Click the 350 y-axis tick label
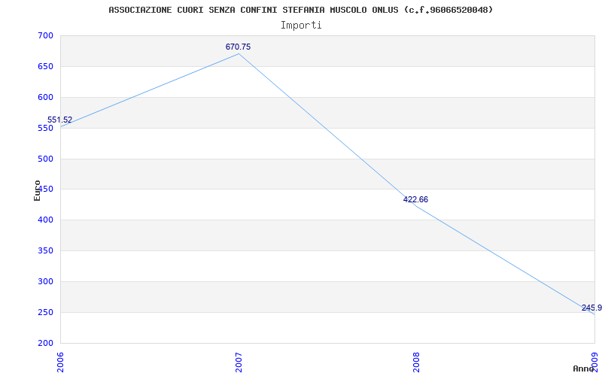This screenshot has width=602, height=376. [x=45, y=250]
